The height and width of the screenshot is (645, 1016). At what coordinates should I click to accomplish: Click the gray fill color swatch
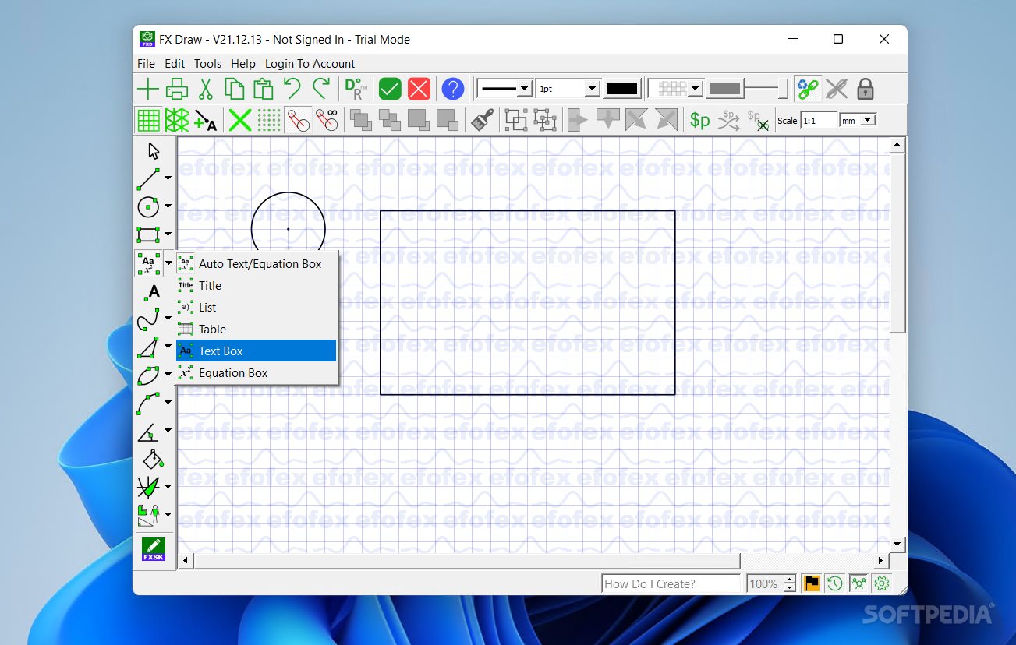point(724,89)
